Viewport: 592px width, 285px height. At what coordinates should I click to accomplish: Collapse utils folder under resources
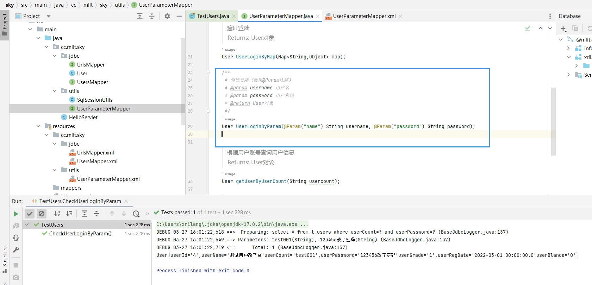point(55,170)
